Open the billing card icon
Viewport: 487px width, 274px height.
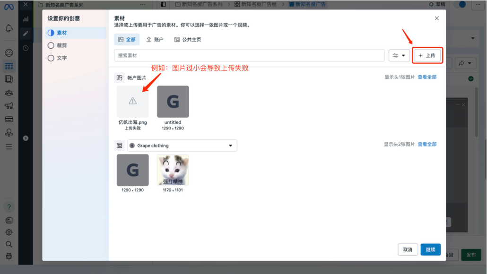pos(9,119)
